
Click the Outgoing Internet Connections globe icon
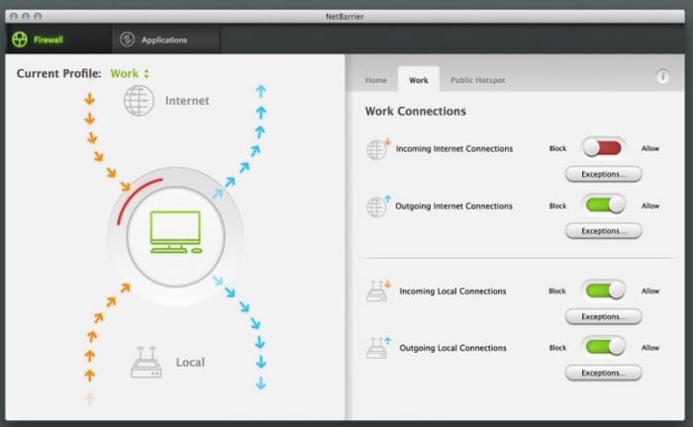pyautogui.click(x=378, y=206)
